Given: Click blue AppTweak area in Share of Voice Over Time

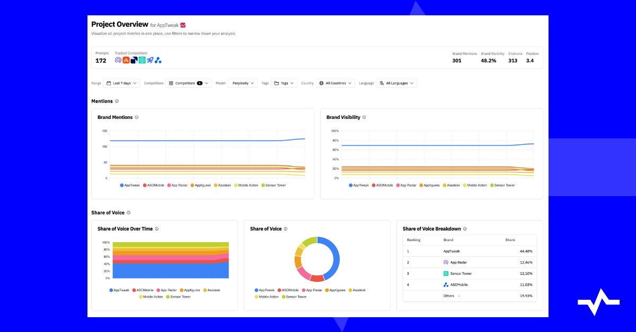Looking at the screenshot, I should [x=170, y=270].
